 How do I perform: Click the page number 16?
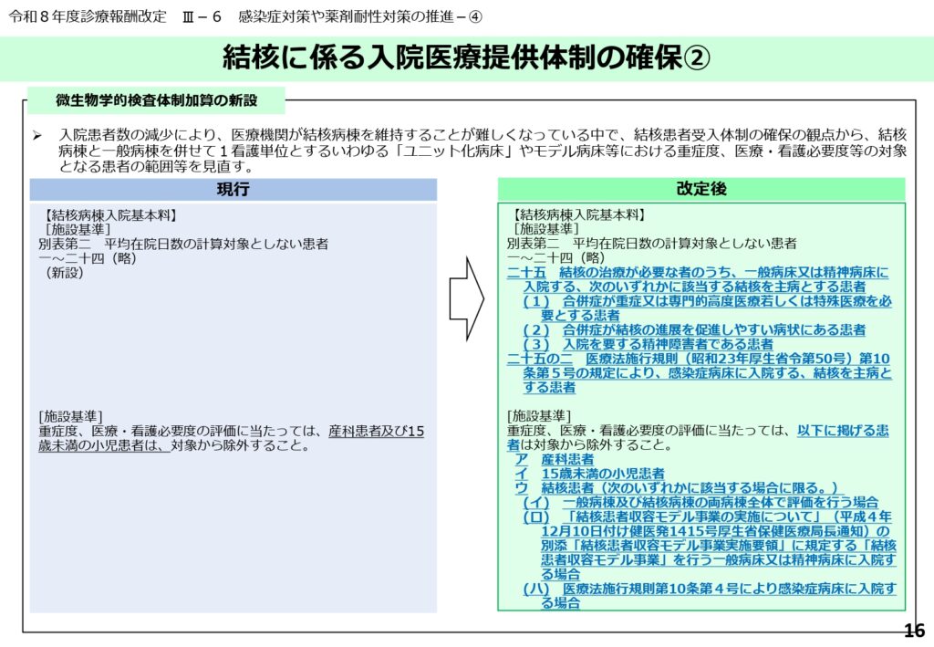[913, 631]
